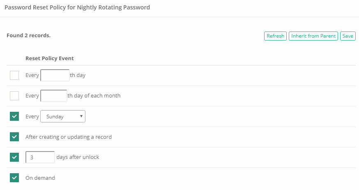The width and height of the screenshot is (359, 190).
Task: Toggle off the On demand checkbox
Action: point(14,178)
